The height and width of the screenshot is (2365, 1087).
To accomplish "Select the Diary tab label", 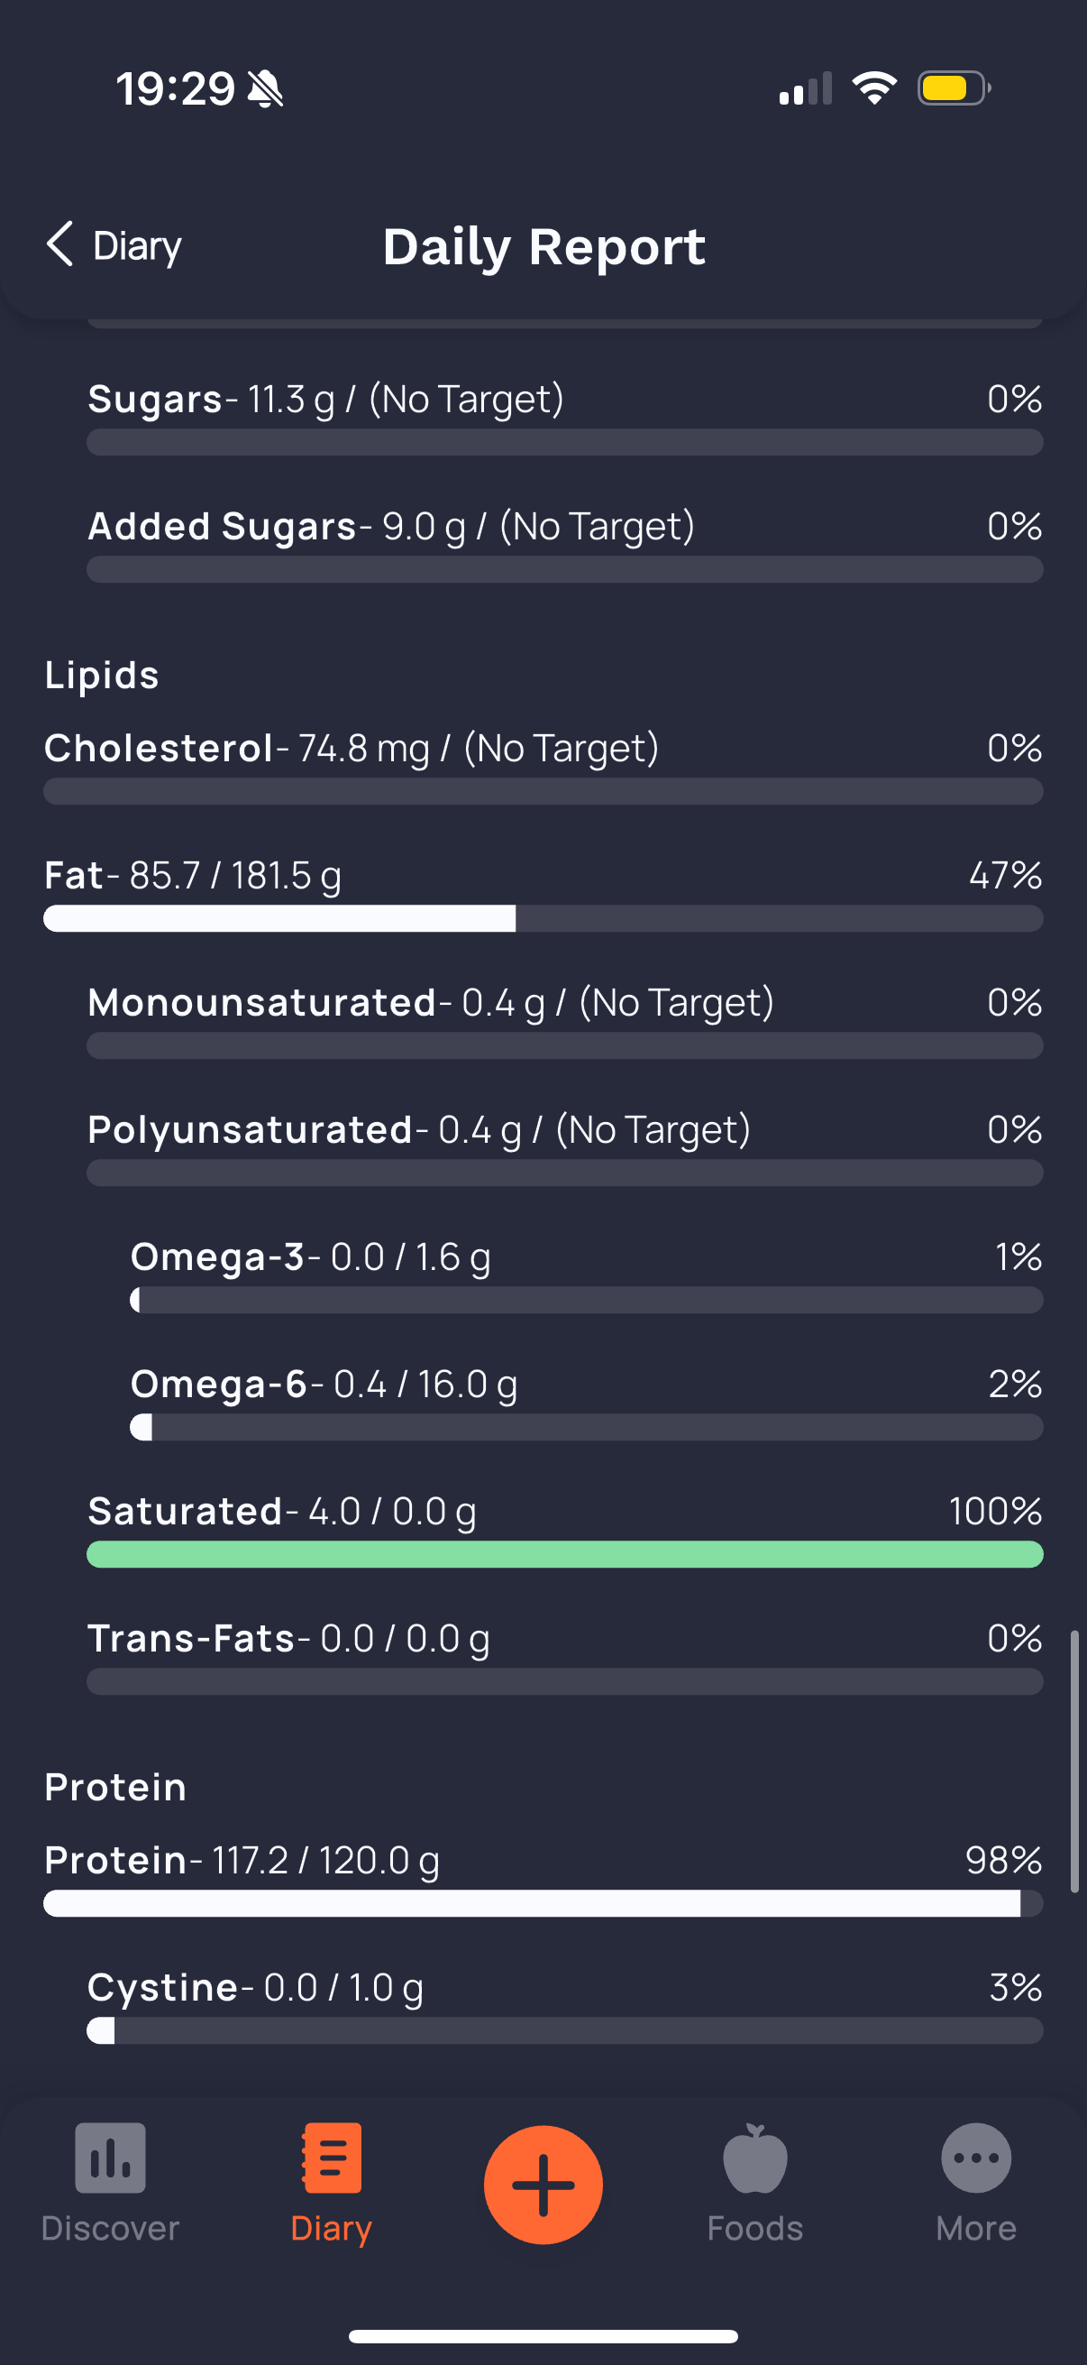I will tap(331, 2228).
